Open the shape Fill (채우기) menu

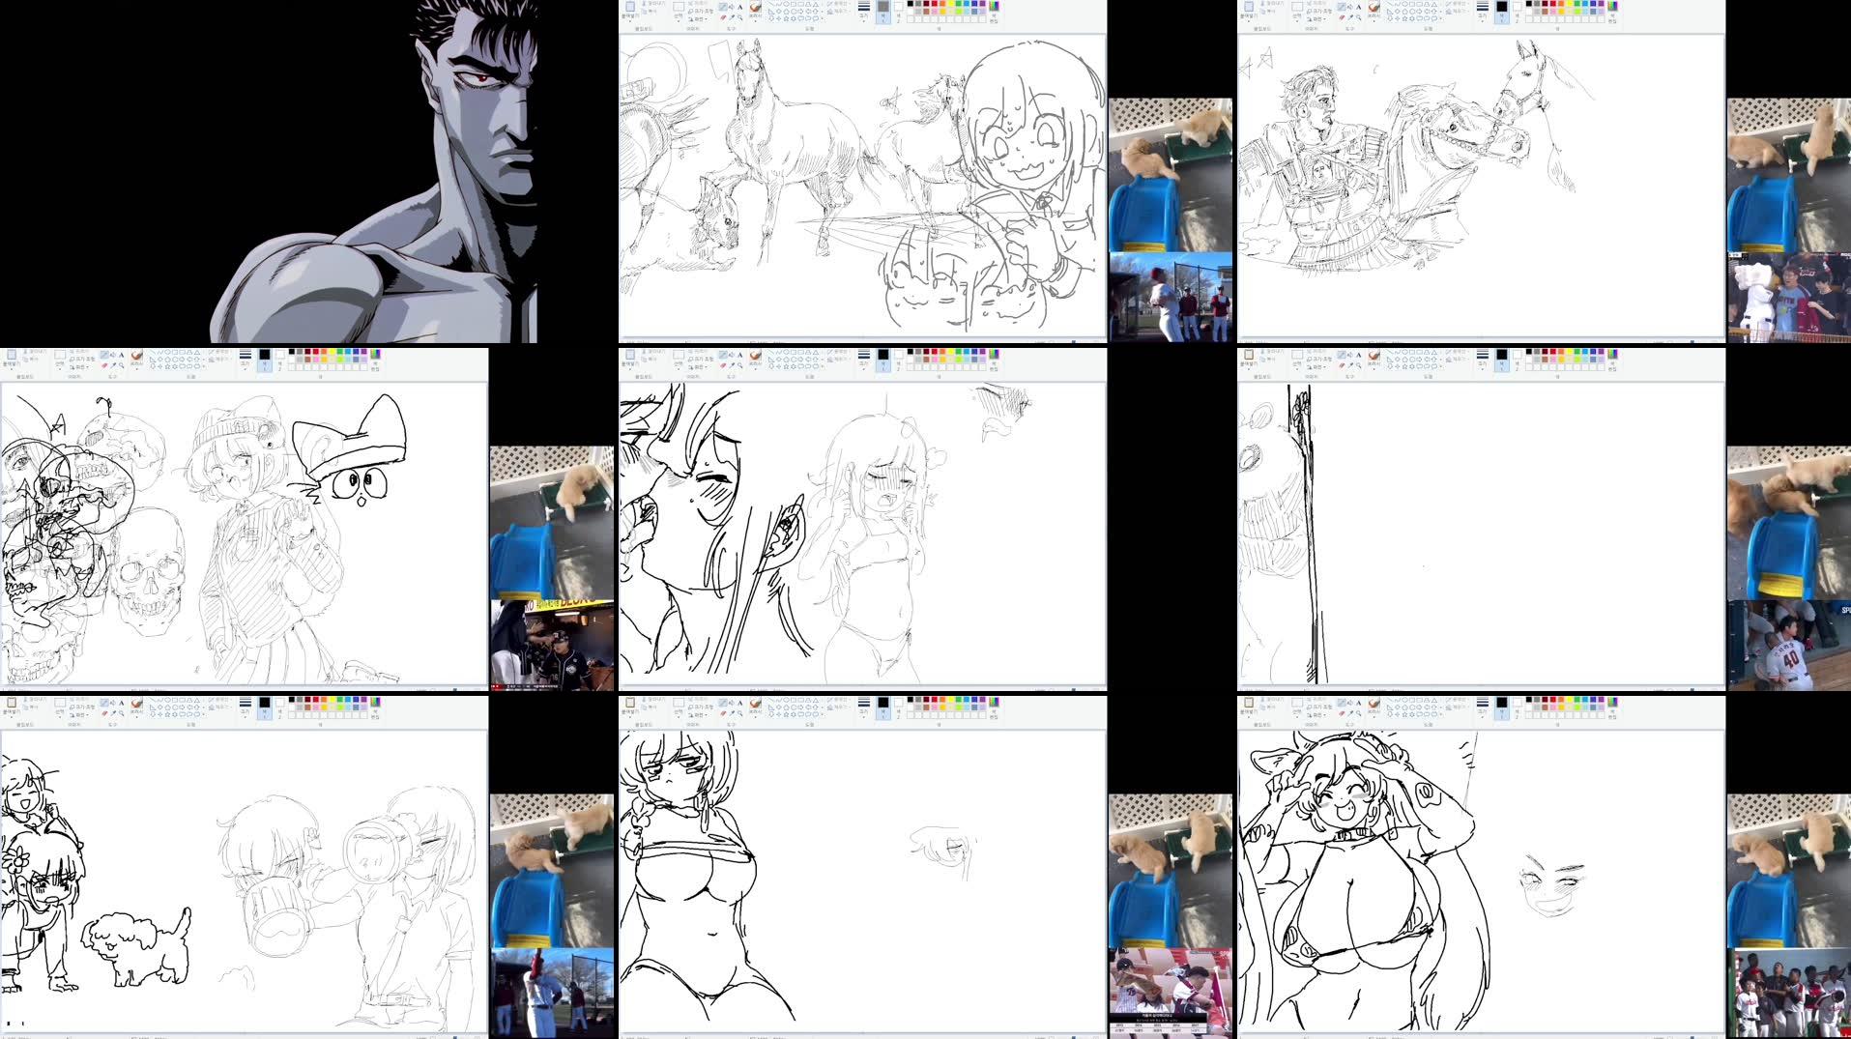[x=832, y=13]
